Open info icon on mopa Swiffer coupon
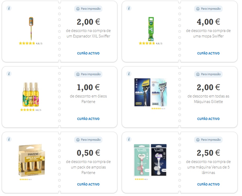Screen dimensions: 242x196 point(129,8)
